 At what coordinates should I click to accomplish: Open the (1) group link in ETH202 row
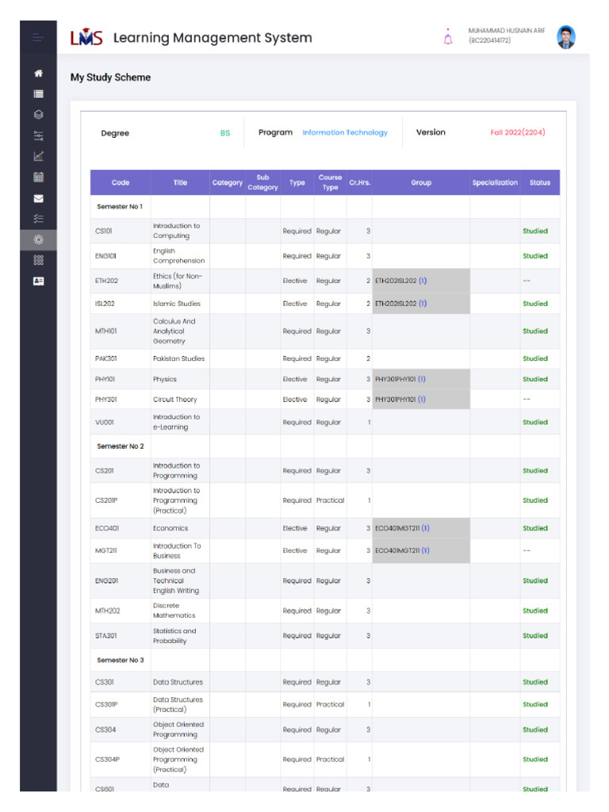click(423, 281)
